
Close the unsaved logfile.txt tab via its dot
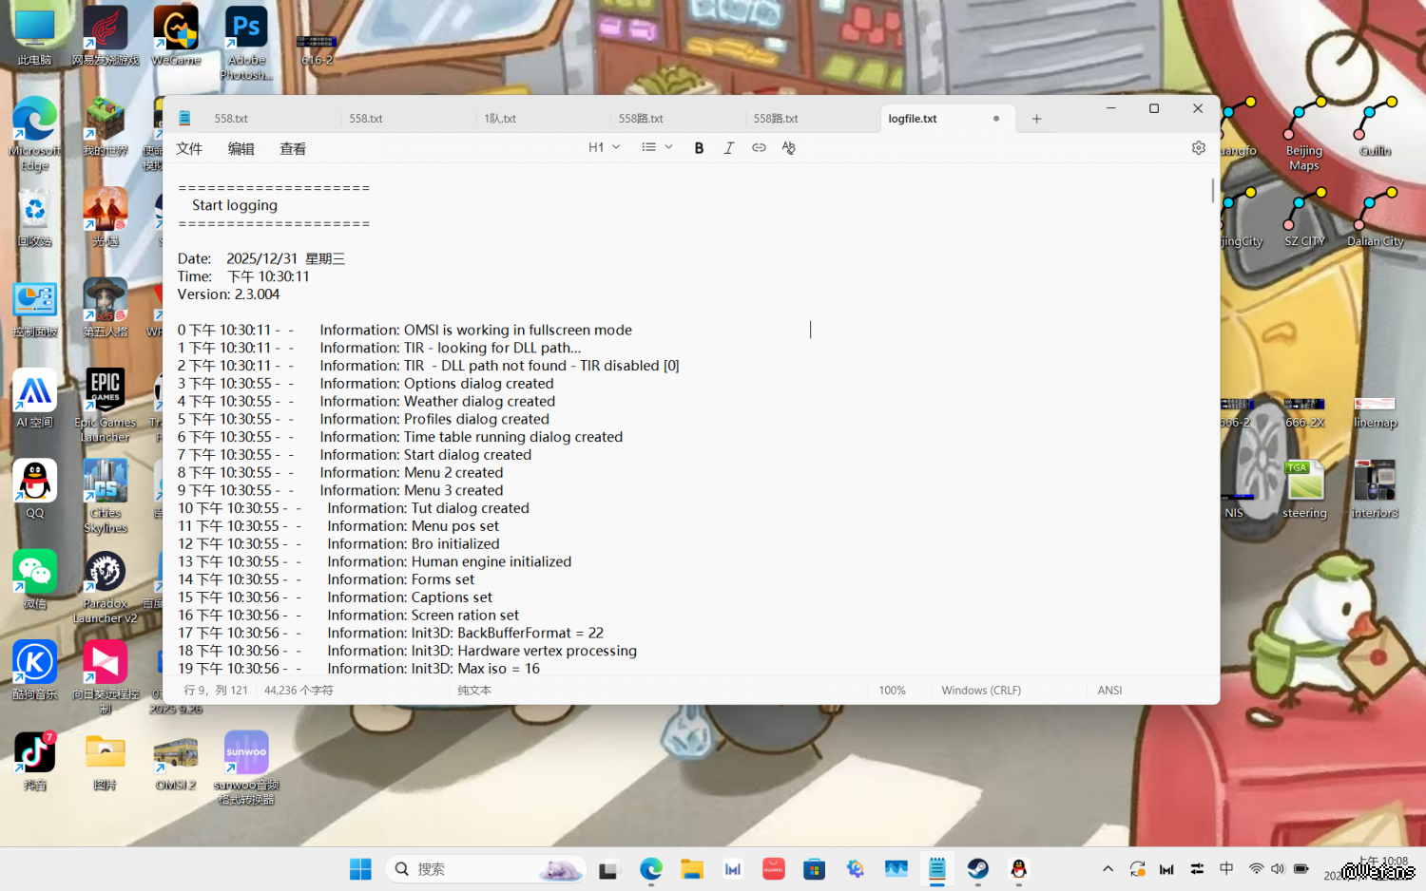pyautogui.click(x=996, y=119)
